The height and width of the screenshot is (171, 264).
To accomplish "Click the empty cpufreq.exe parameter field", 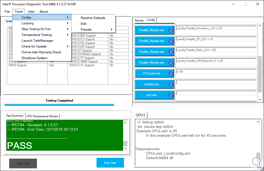I will (x=216, y=82).
